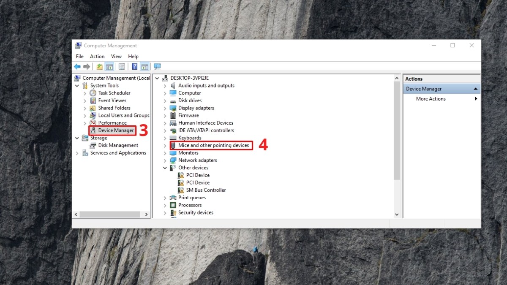Maximize the Computer Management window
This screenshot has height=285, width=507.
452,46
